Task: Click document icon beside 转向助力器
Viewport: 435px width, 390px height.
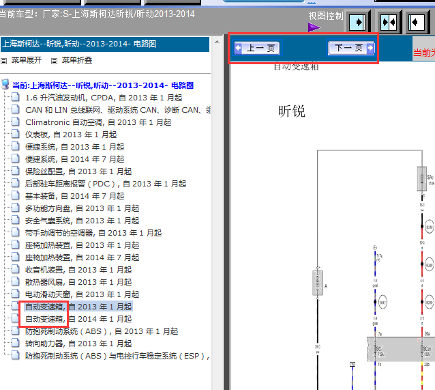Action: (16, 343)
